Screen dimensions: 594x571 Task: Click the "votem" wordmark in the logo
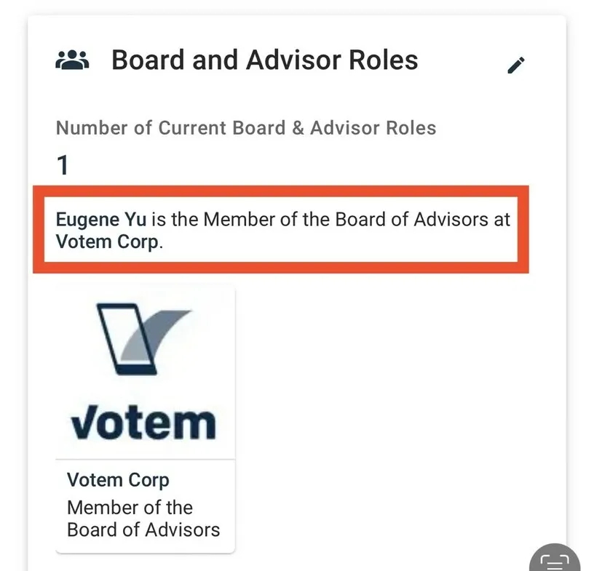[x=143, y=421]
